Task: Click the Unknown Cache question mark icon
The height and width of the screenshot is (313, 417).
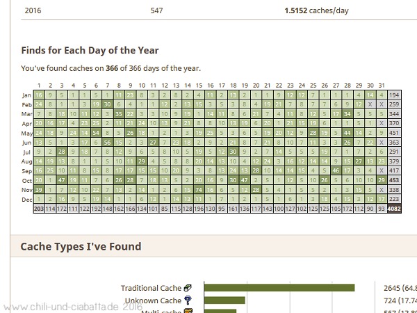Action: tap(188, 300)
